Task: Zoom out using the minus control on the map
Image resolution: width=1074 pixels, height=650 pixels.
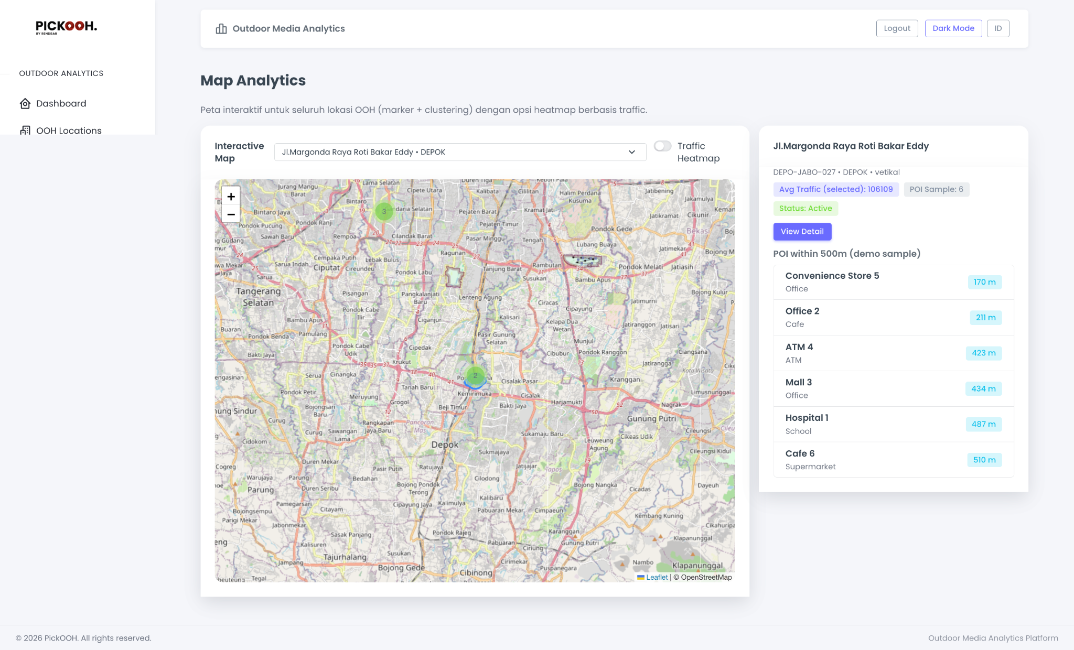Action: coord(231,214)
